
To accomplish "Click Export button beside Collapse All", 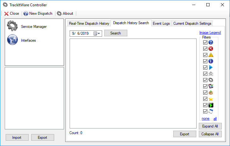I will point(185,134).
